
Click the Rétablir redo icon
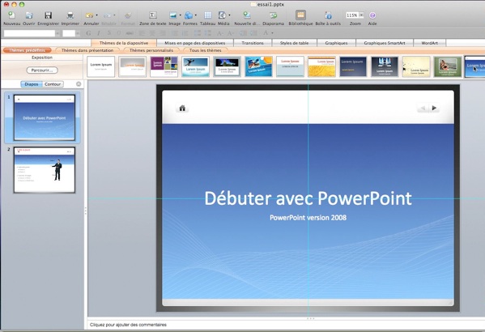(107, 15)
